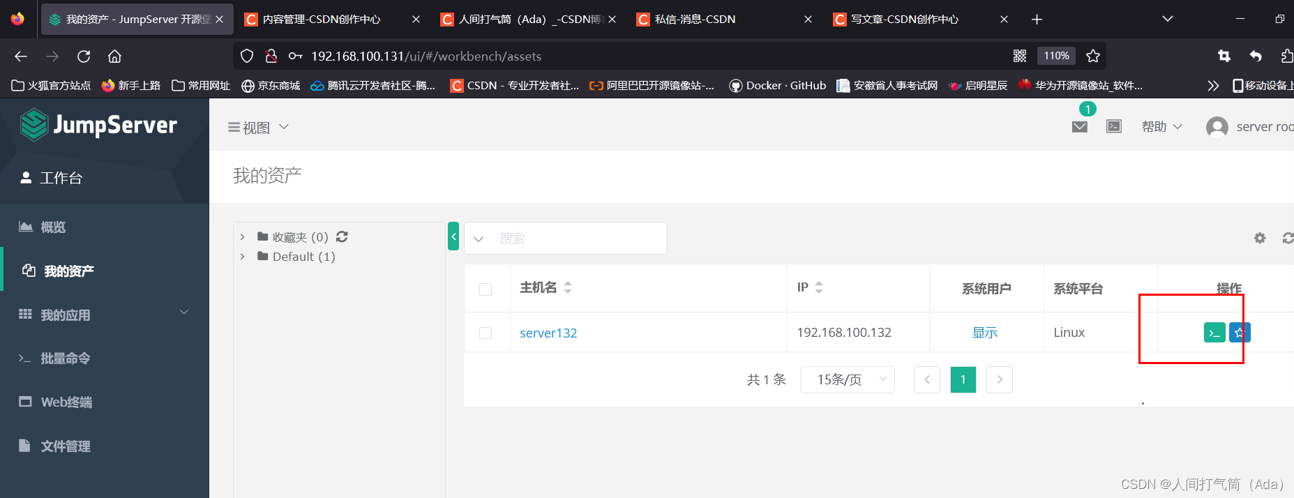Click the JumpServer logo

tap(98, 125)
